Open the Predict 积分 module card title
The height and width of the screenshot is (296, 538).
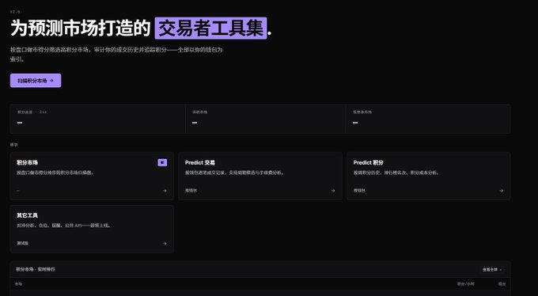(x=368, y=162)
